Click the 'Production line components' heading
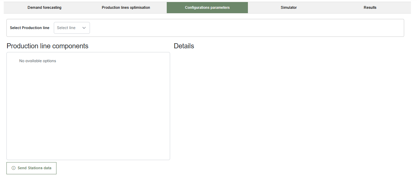The image size is (417, 177). 47,46
